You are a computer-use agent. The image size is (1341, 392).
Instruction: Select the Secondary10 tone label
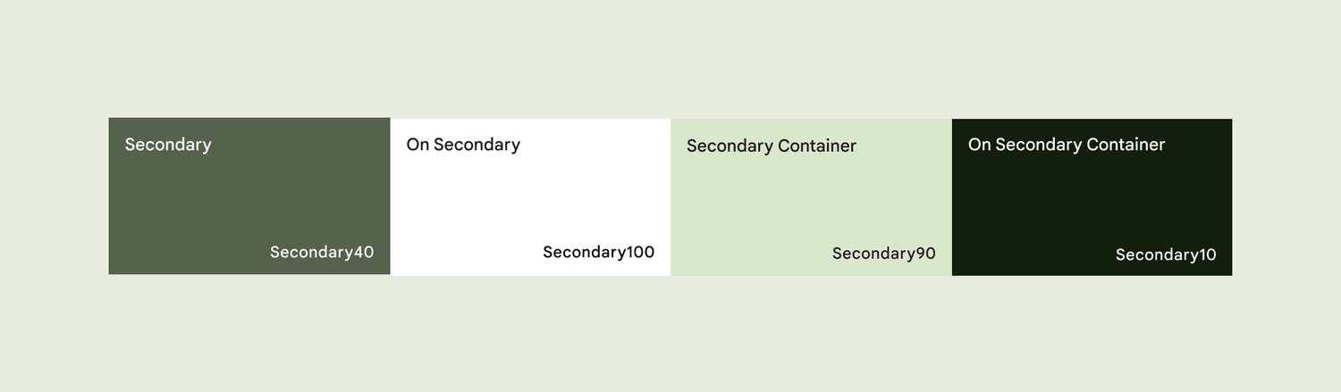[1166, 254]
